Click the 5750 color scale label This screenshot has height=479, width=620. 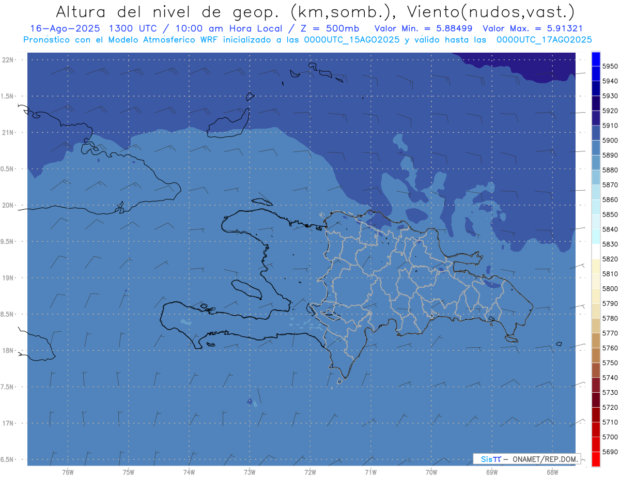point(610,363)
